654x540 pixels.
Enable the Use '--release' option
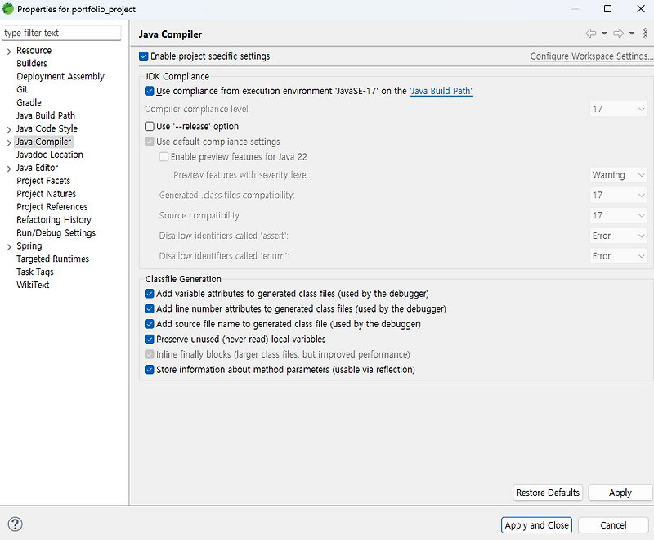(149, 125)
